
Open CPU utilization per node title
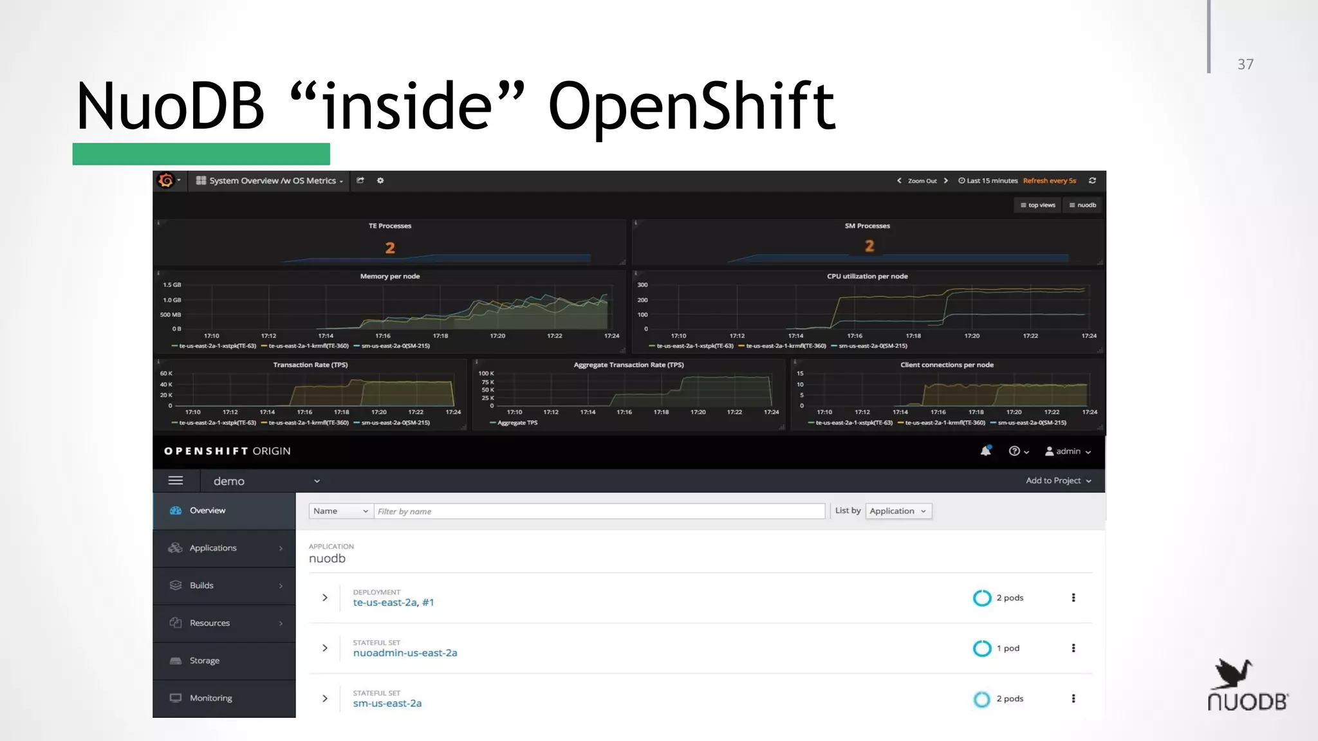point(867,276)
